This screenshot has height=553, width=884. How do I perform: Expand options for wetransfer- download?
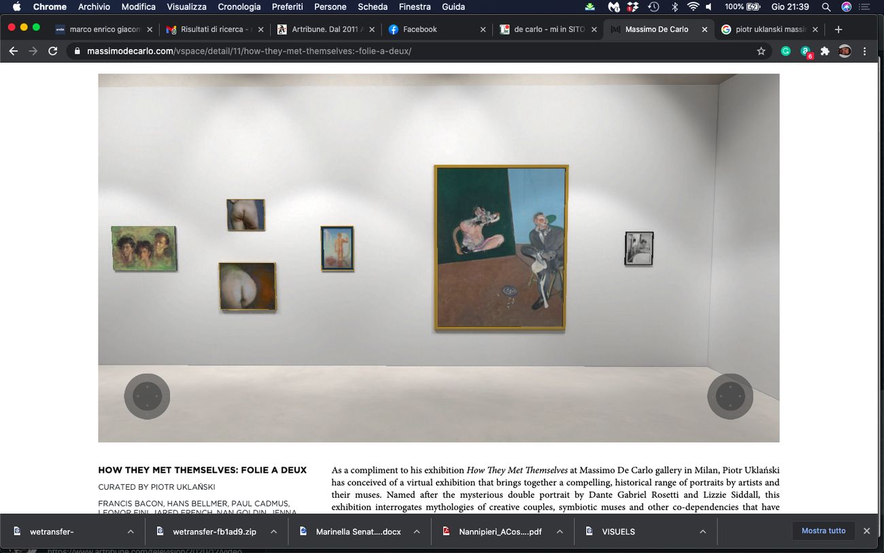(130, 531)
